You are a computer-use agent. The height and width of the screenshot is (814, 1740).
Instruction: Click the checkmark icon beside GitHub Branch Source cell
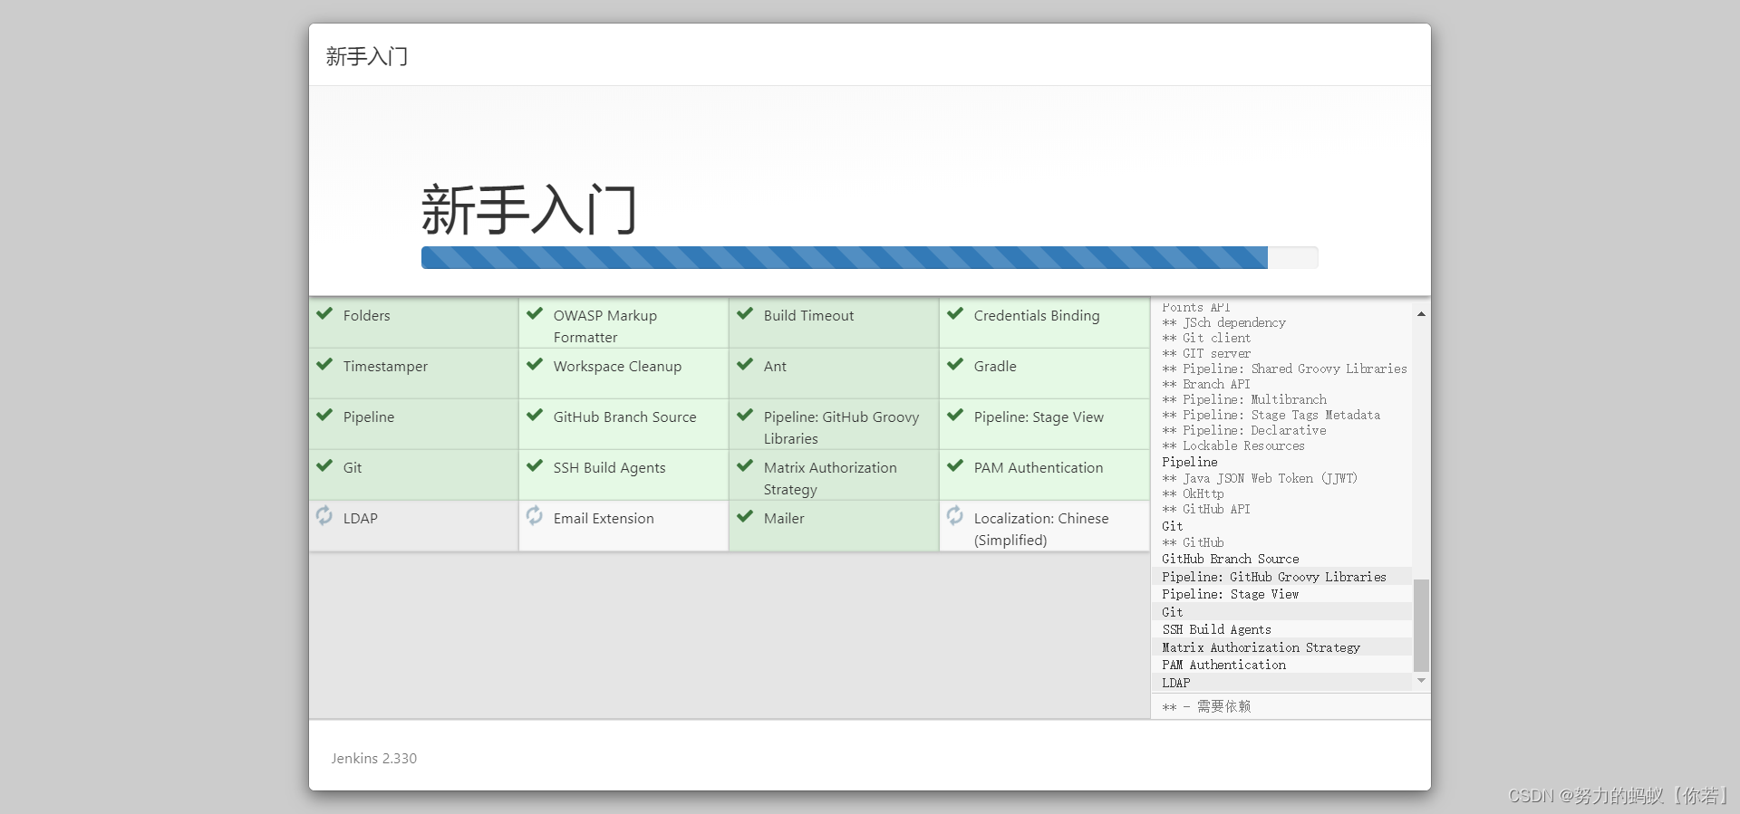click(x=535, y=415)
